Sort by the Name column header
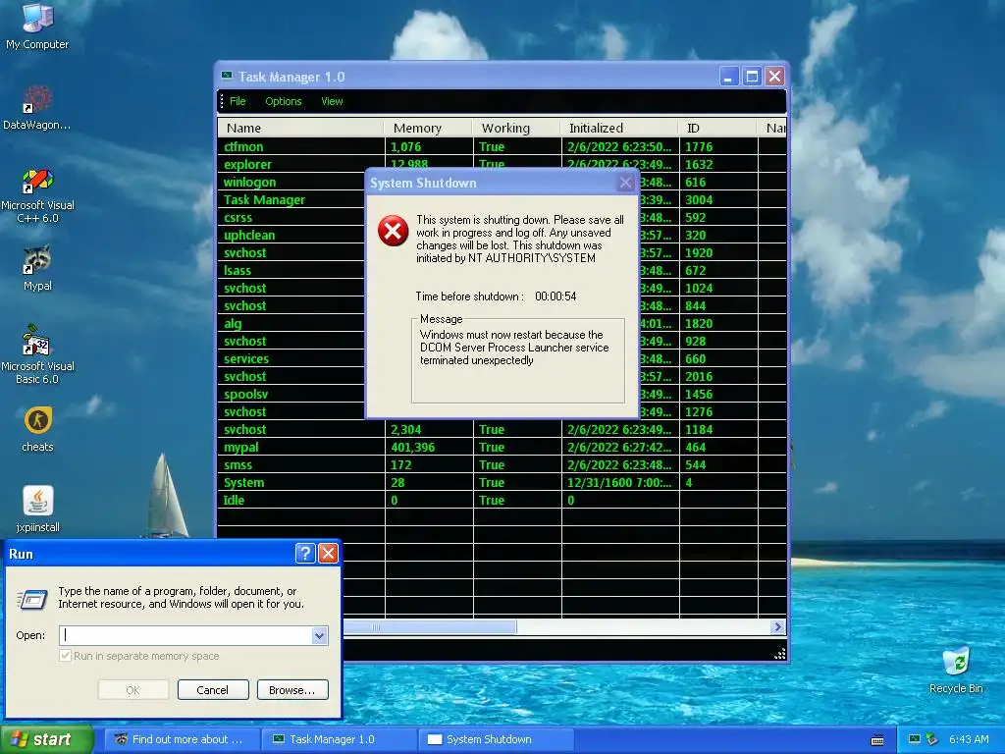This screenshot has height=754, width=1005. tap(300, 128)
